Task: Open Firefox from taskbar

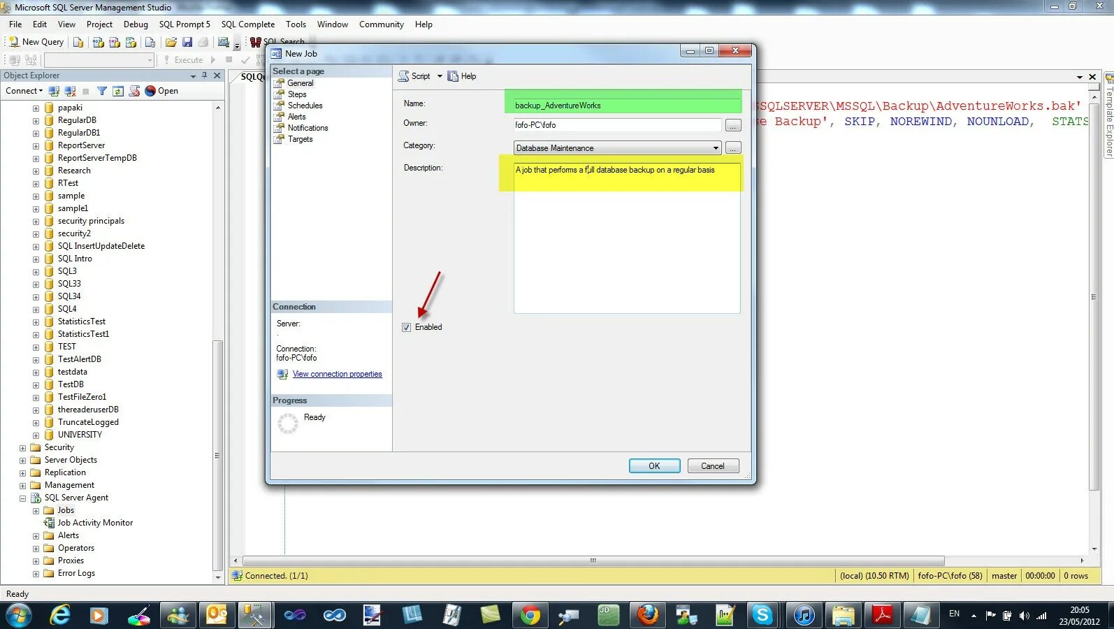Action: (x=648, y=616)
